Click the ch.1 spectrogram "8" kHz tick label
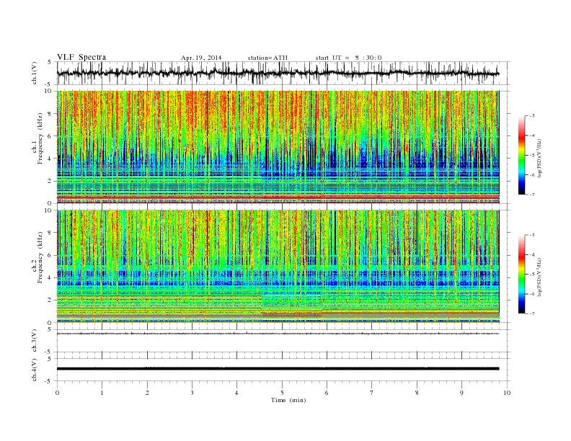Viewport: 571px width, 441px height. click(50, 114)
